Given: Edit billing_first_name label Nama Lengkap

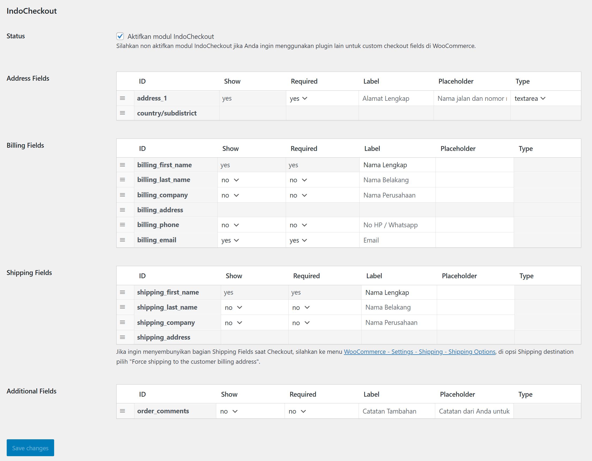Looking at the screenshot, I should click(397, 165).
